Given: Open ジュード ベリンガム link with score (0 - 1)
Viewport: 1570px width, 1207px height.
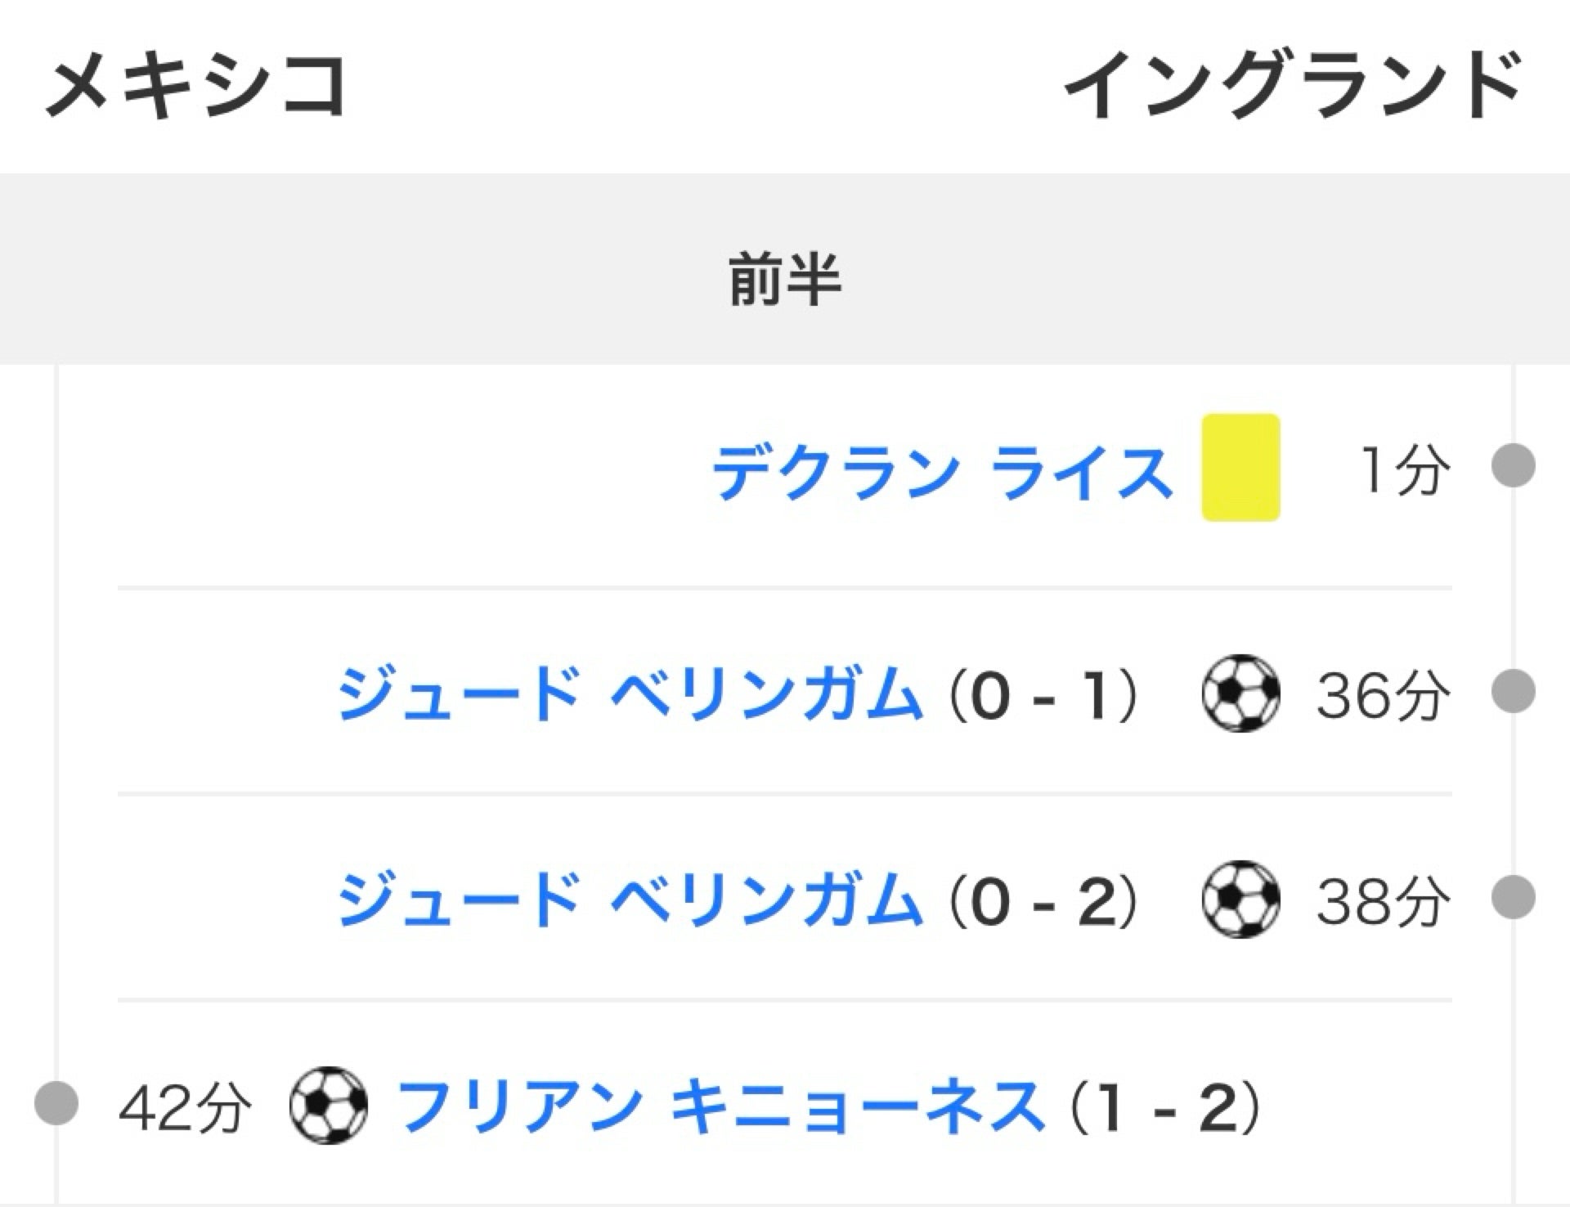Looking at the screenshot, I should coord(630,693).
